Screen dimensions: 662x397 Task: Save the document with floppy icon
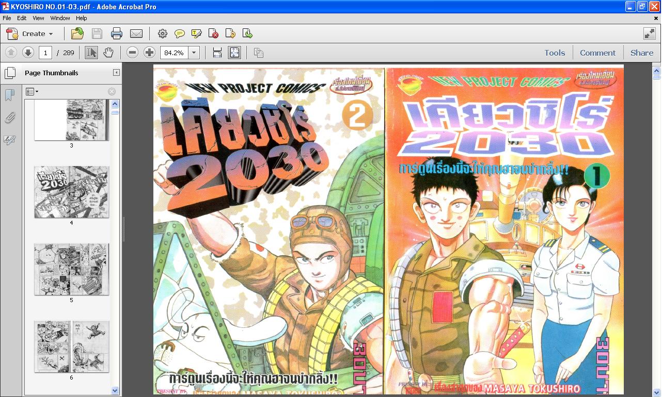click(x=97, y=34)
